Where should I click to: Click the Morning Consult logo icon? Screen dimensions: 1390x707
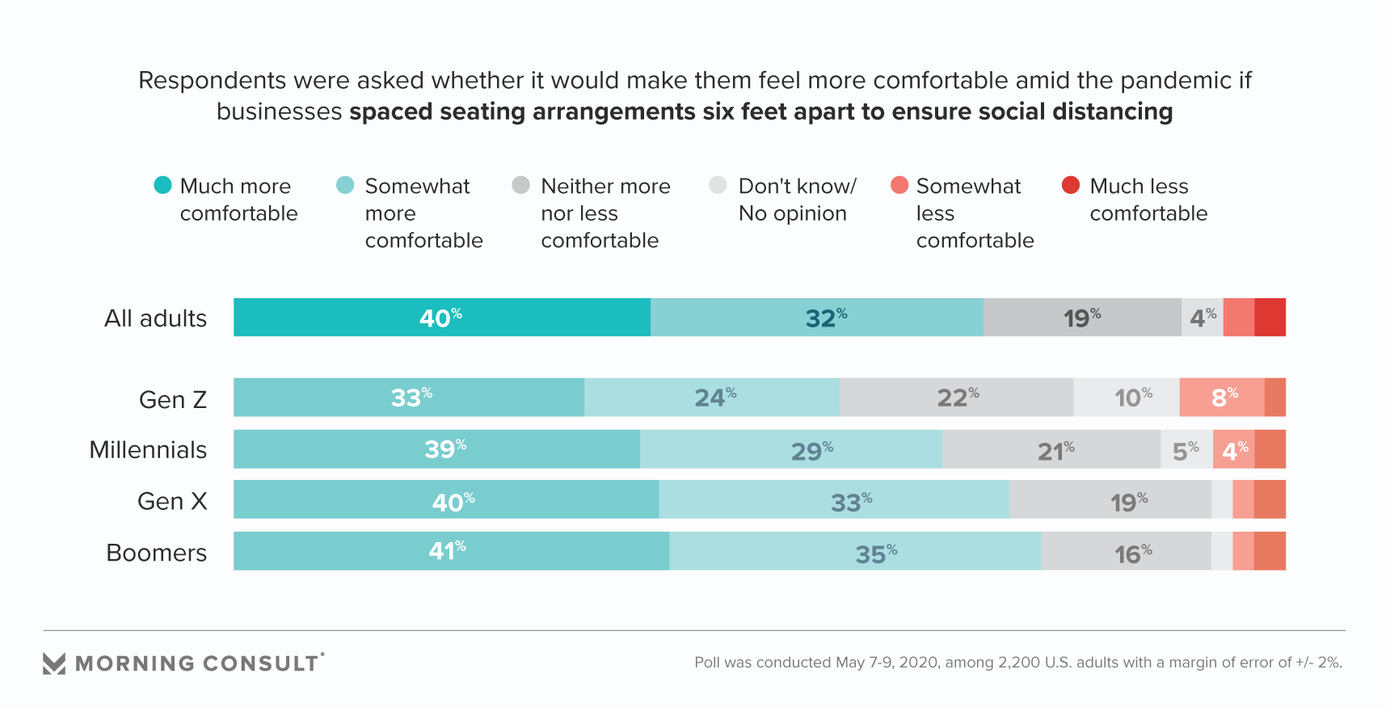[x=54, y=663]
